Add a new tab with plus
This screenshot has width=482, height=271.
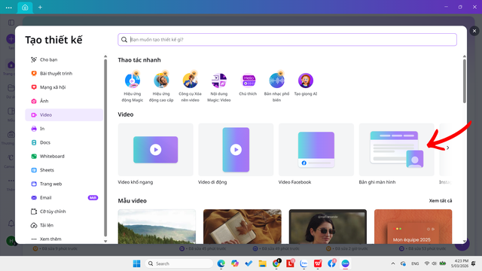tap(40, 7)
